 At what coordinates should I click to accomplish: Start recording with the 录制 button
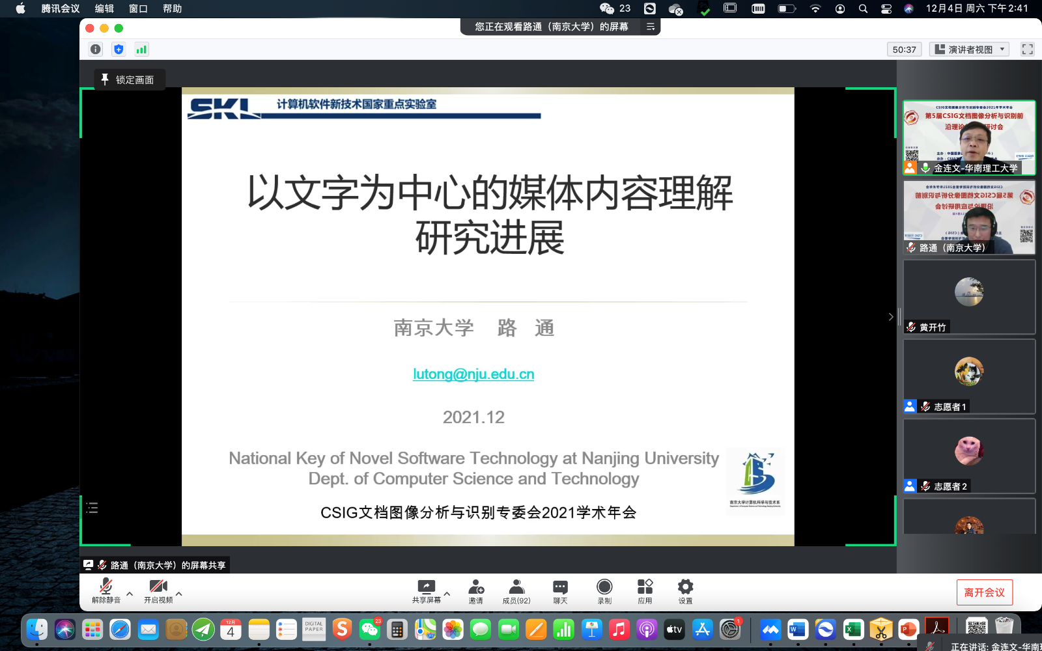point(604,592)
